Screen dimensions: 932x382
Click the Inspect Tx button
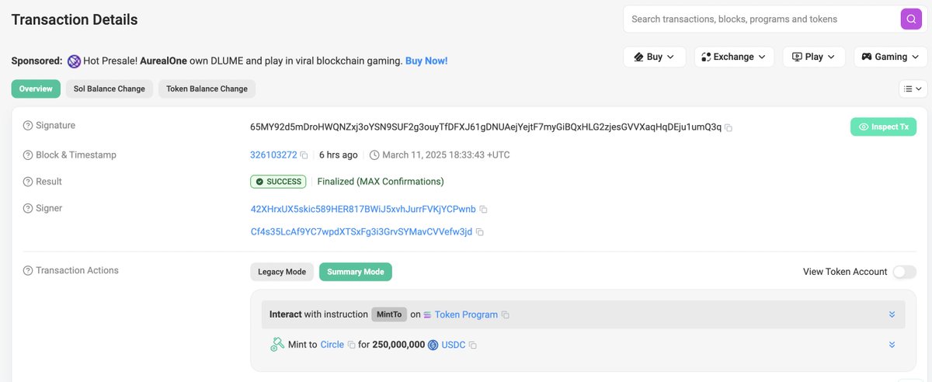[x=883, y=127]
